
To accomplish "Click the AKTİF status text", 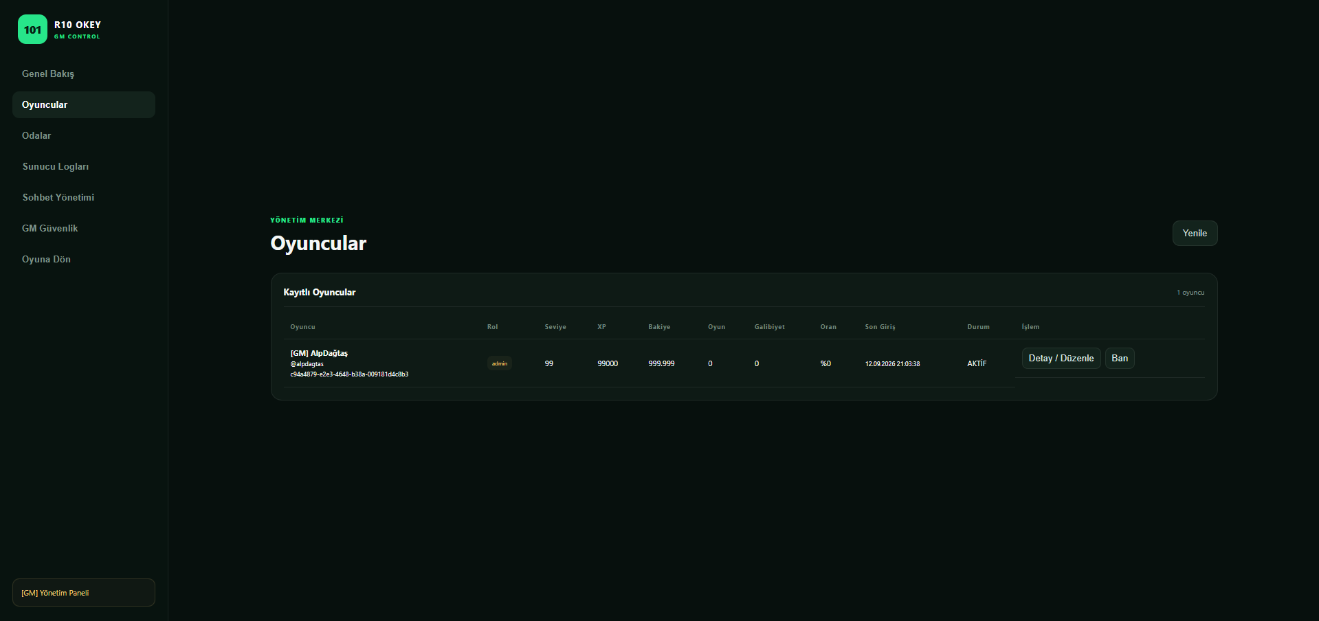I will coord(977,363).
